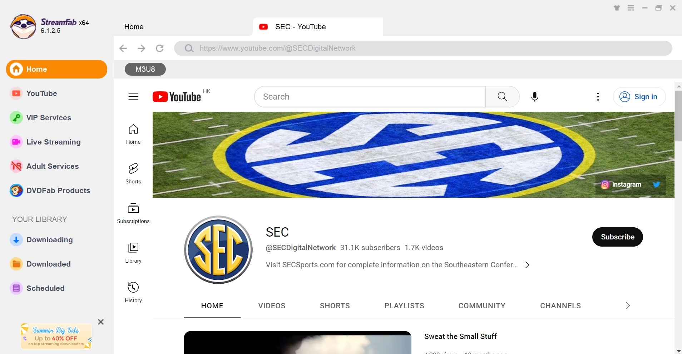Select the CHANNELS tab
Viewport: 682px width, 354px height.
(560, 306)
